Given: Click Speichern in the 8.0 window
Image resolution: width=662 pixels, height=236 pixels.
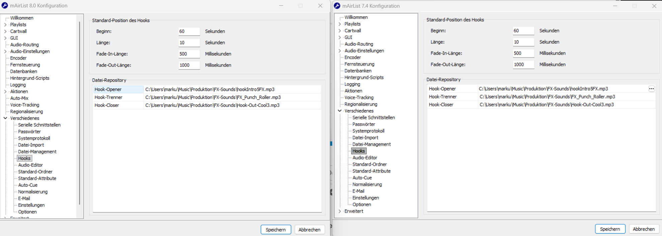Looking at the screenshot, I should click(275, 230).
